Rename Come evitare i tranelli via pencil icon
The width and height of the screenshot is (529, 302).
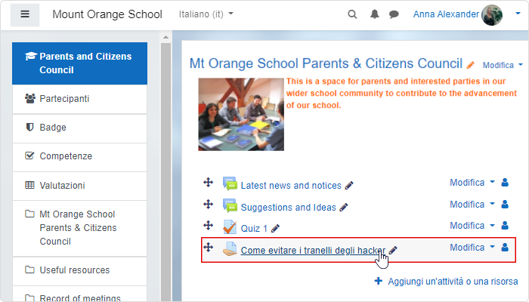coord(393,251)
